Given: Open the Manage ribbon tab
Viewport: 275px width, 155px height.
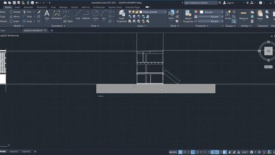Looking at the screenshot, I should 63,7.
